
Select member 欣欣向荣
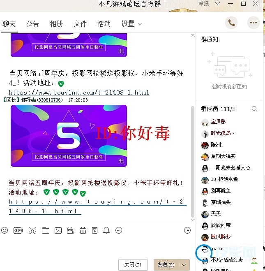pyautogui.click(x=221, y=225)
